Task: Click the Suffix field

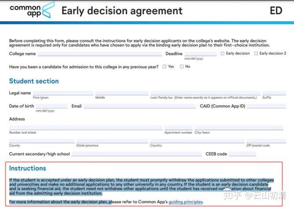Action: [x=274, y=93]
